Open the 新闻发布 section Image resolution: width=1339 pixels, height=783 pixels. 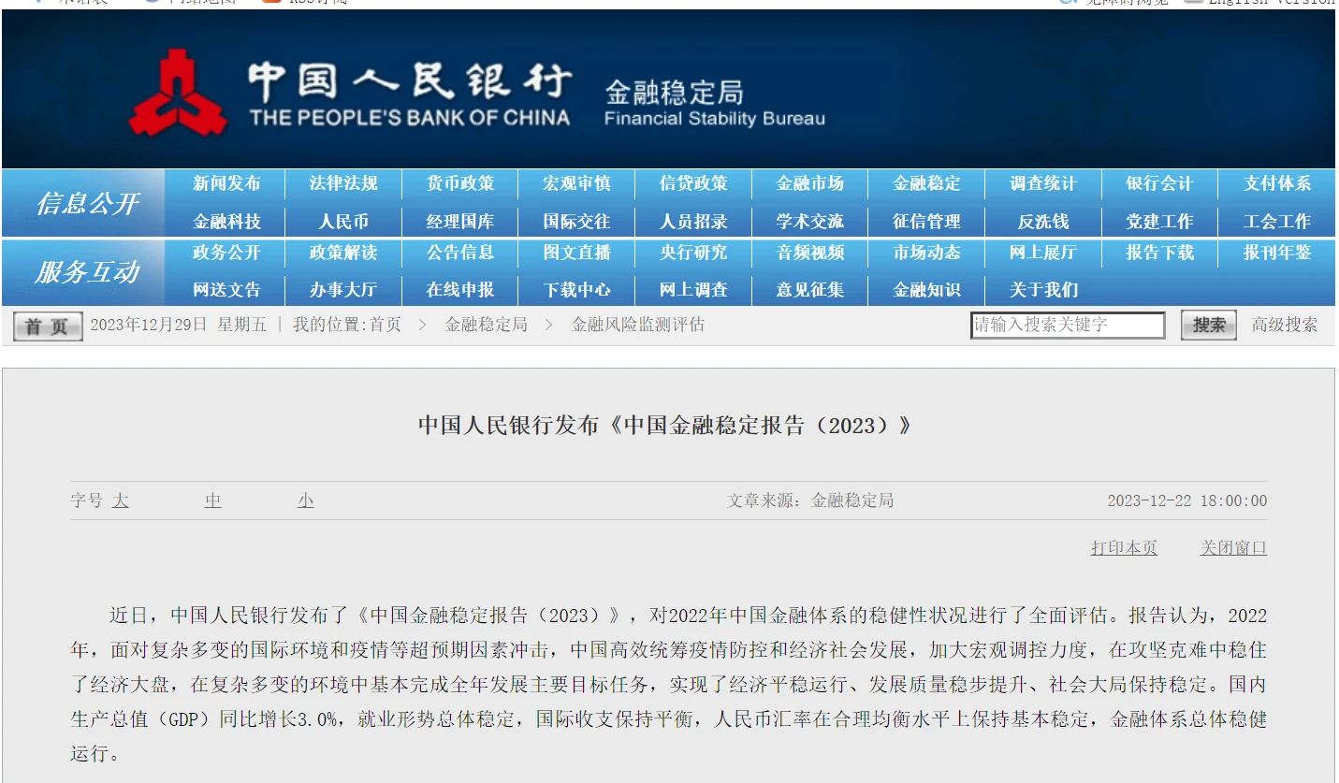(226, 183)
